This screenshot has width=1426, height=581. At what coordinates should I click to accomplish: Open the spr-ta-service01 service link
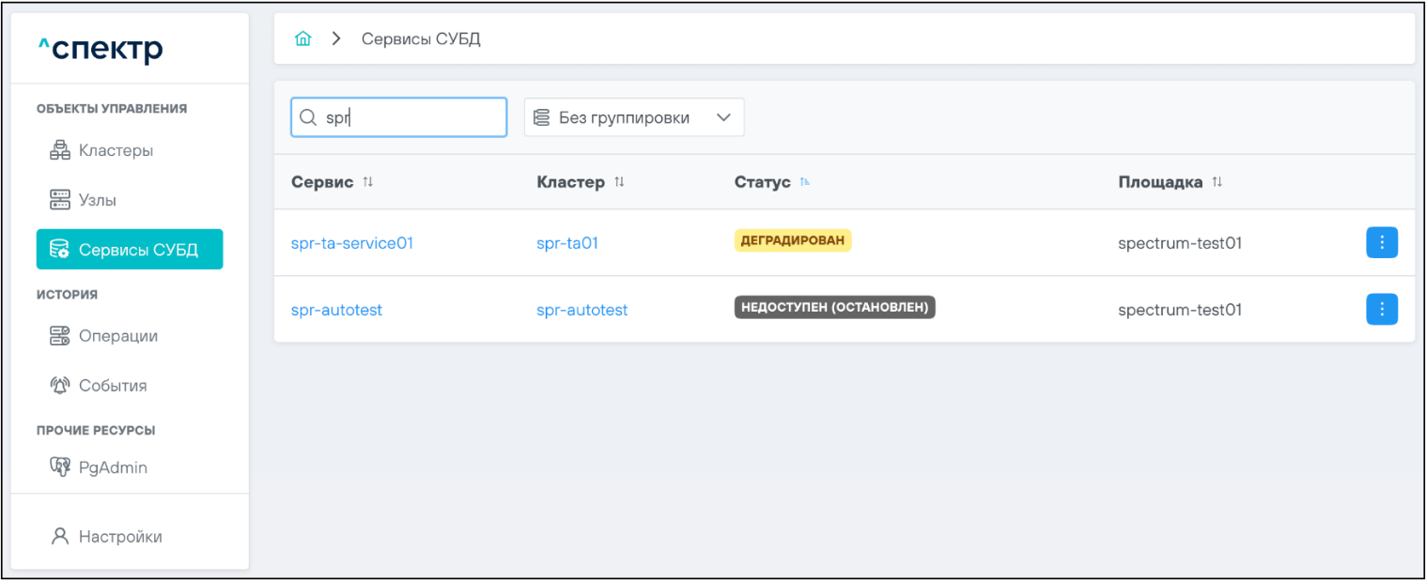click(x=352, y=243)
